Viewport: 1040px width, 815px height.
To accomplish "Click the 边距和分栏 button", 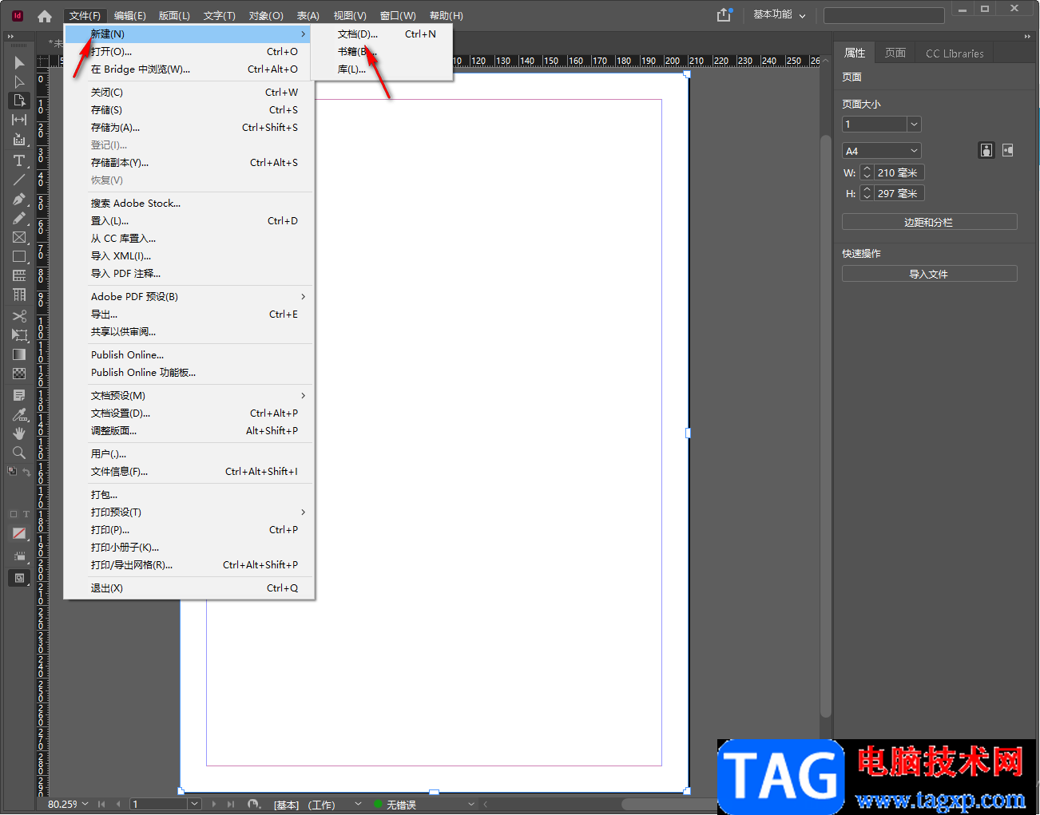I will 929,222.
